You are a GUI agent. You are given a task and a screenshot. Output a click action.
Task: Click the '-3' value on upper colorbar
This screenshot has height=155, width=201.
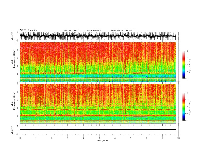tap(187, 51)
